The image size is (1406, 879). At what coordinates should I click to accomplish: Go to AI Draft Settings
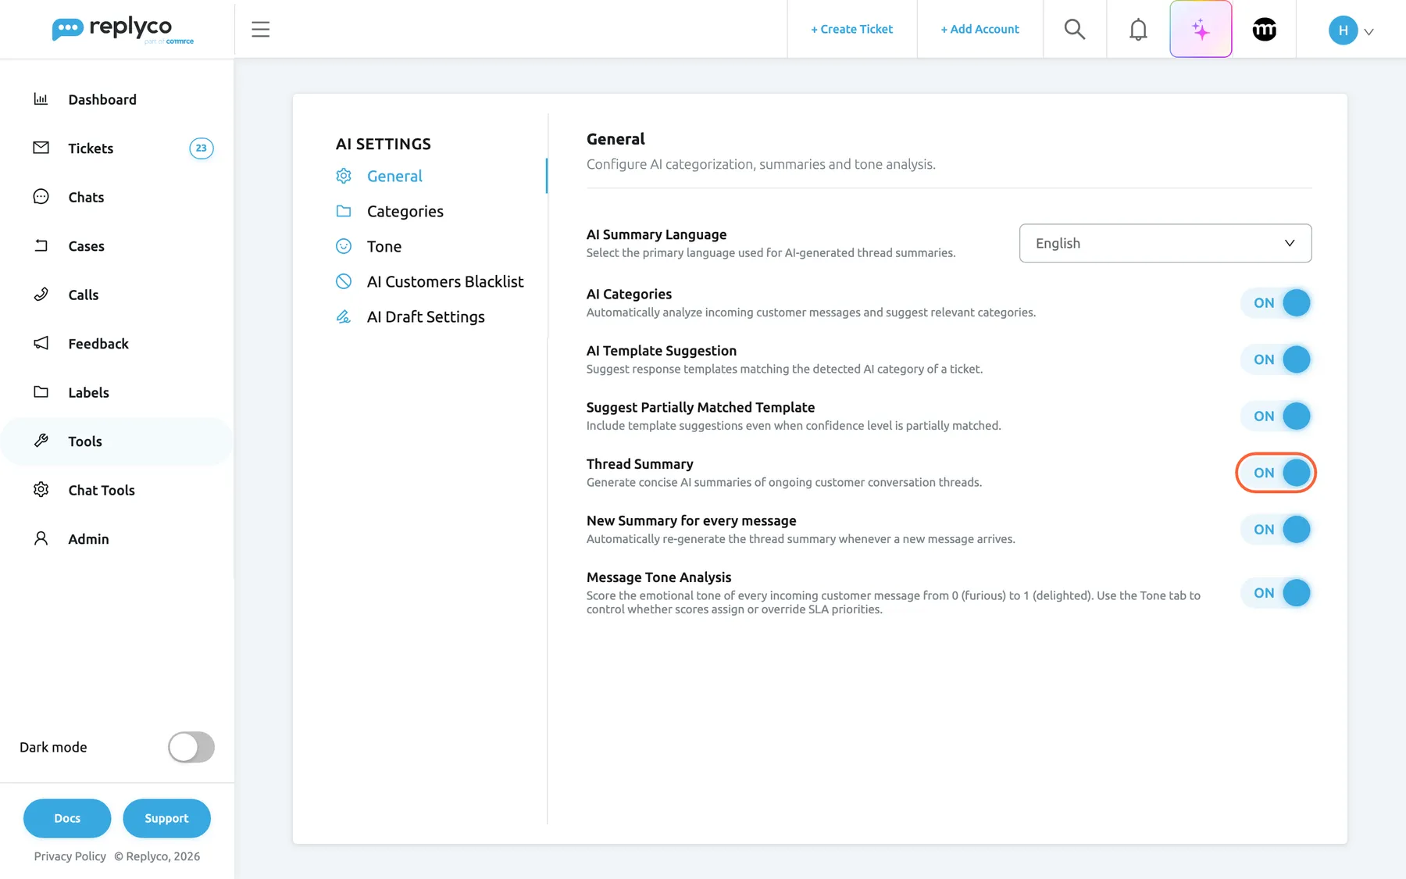click(x=426, y=316)
